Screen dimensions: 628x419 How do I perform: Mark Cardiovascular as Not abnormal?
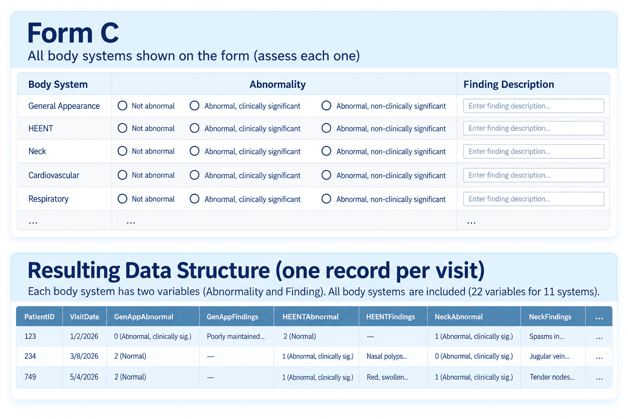pos(123,175)
